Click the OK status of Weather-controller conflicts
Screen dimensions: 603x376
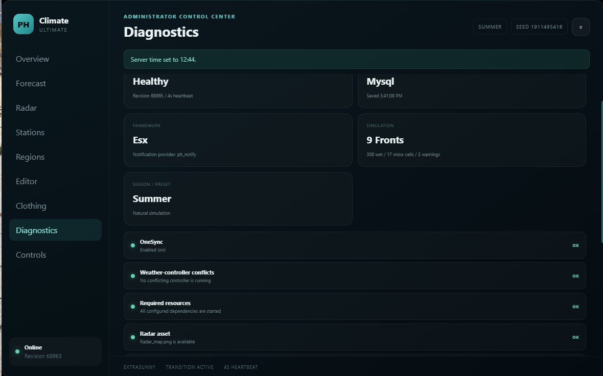(575, 276)
